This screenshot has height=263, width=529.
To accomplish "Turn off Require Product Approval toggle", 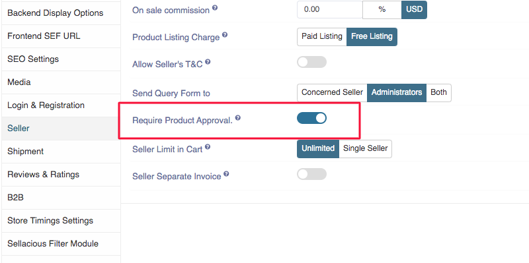I will click(x=311, y=118).
